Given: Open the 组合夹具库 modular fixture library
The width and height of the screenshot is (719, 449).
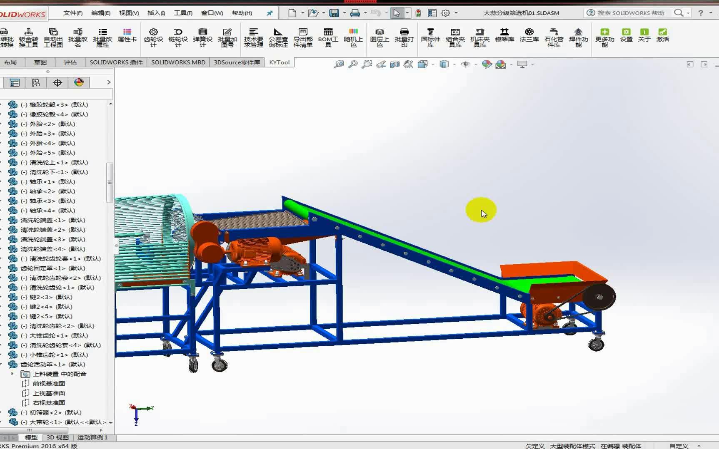Looking at the screenshot, I should (455, 37).
